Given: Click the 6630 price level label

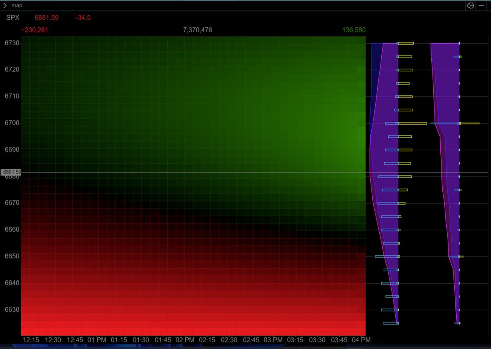Looking at the screenshot, I should pyautogui.click(x=12, y=309).
